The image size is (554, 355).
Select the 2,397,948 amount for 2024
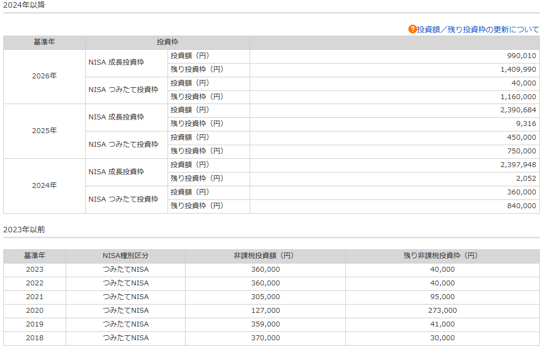point(518,165)
